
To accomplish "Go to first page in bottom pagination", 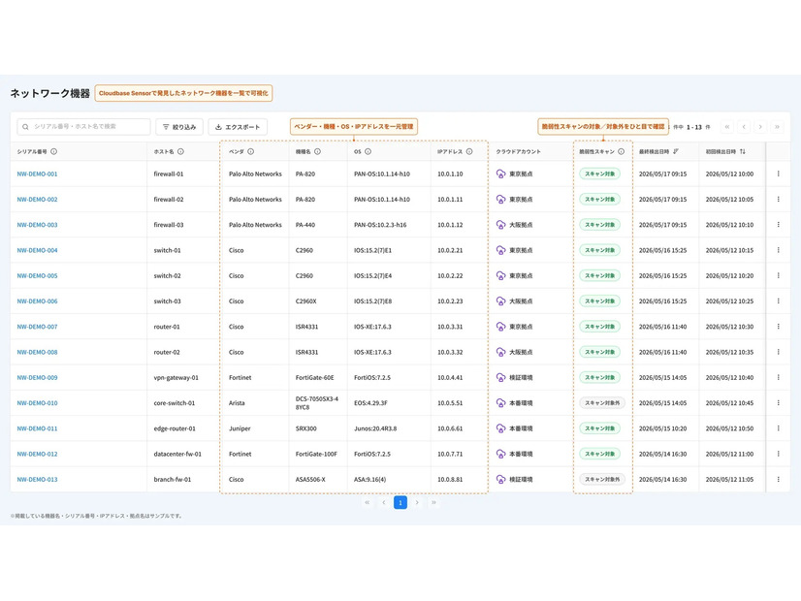I will 367,502.
